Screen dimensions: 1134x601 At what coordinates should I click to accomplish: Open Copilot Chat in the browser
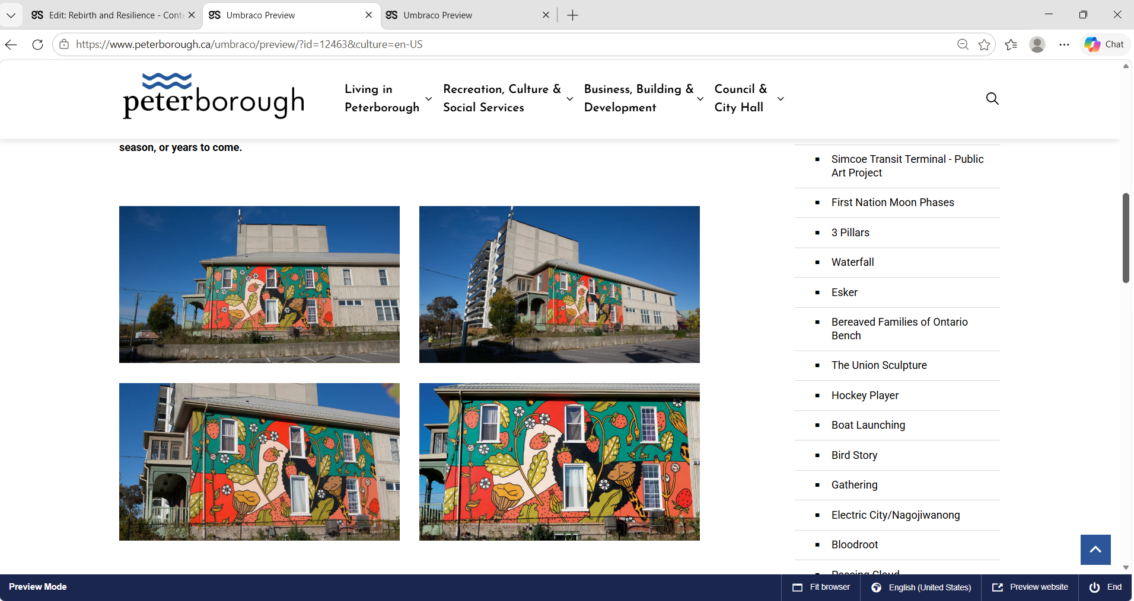1105,44
